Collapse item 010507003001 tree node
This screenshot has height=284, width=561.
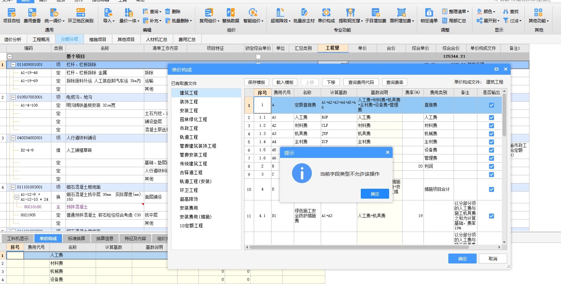click(x=13, y=97)
